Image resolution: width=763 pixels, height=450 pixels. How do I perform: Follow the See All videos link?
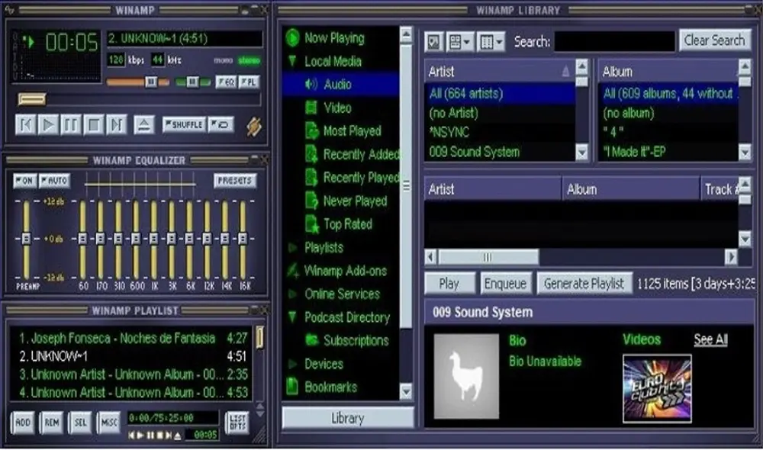tap(710, 340)
